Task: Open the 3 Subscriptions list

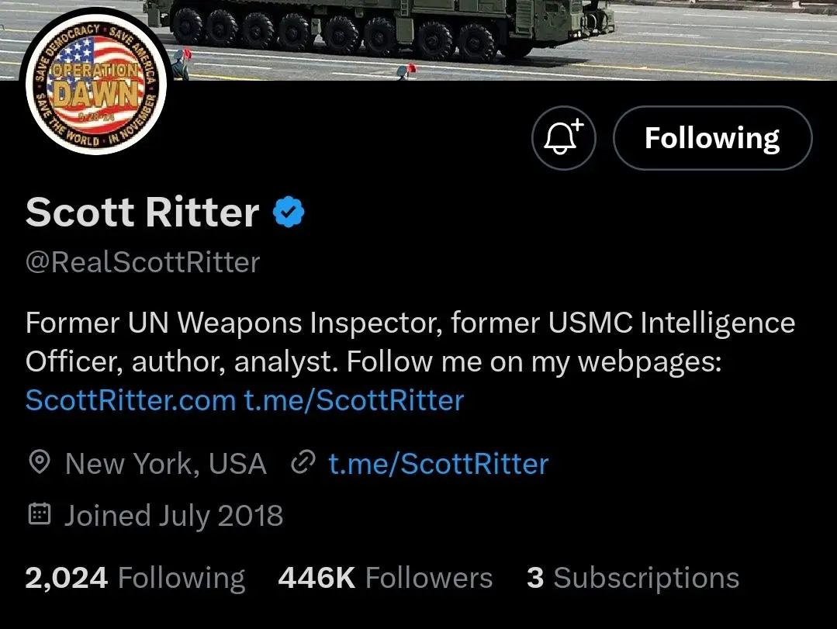Action: pyautogui.click(x=632, y=578)
